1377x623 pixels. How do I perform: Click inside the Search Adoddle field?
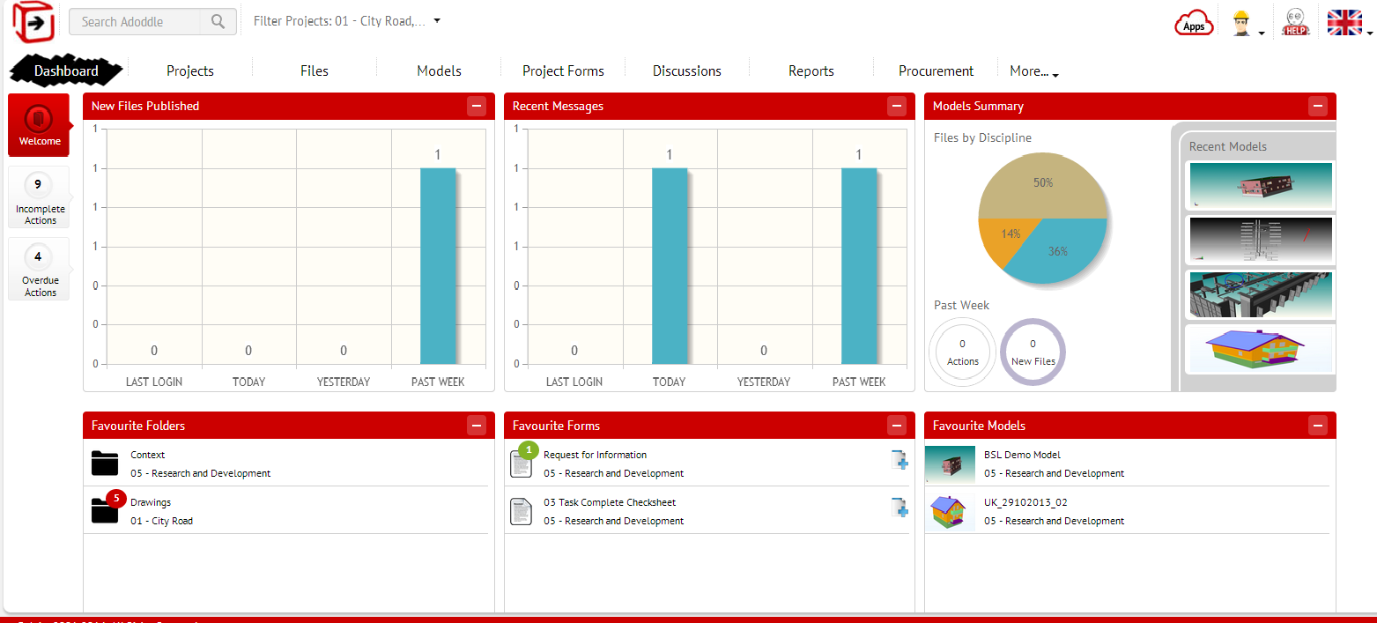tap(137, 22)
